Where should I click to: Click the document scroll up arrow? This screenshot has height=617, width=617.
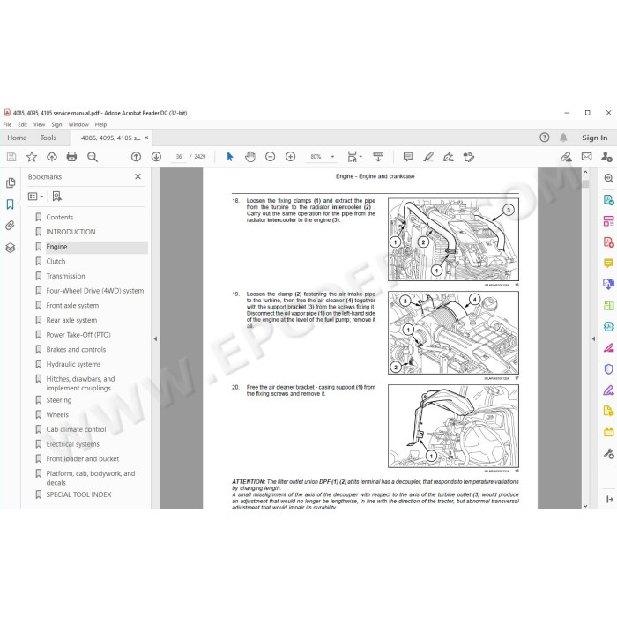tap(585, 172)
